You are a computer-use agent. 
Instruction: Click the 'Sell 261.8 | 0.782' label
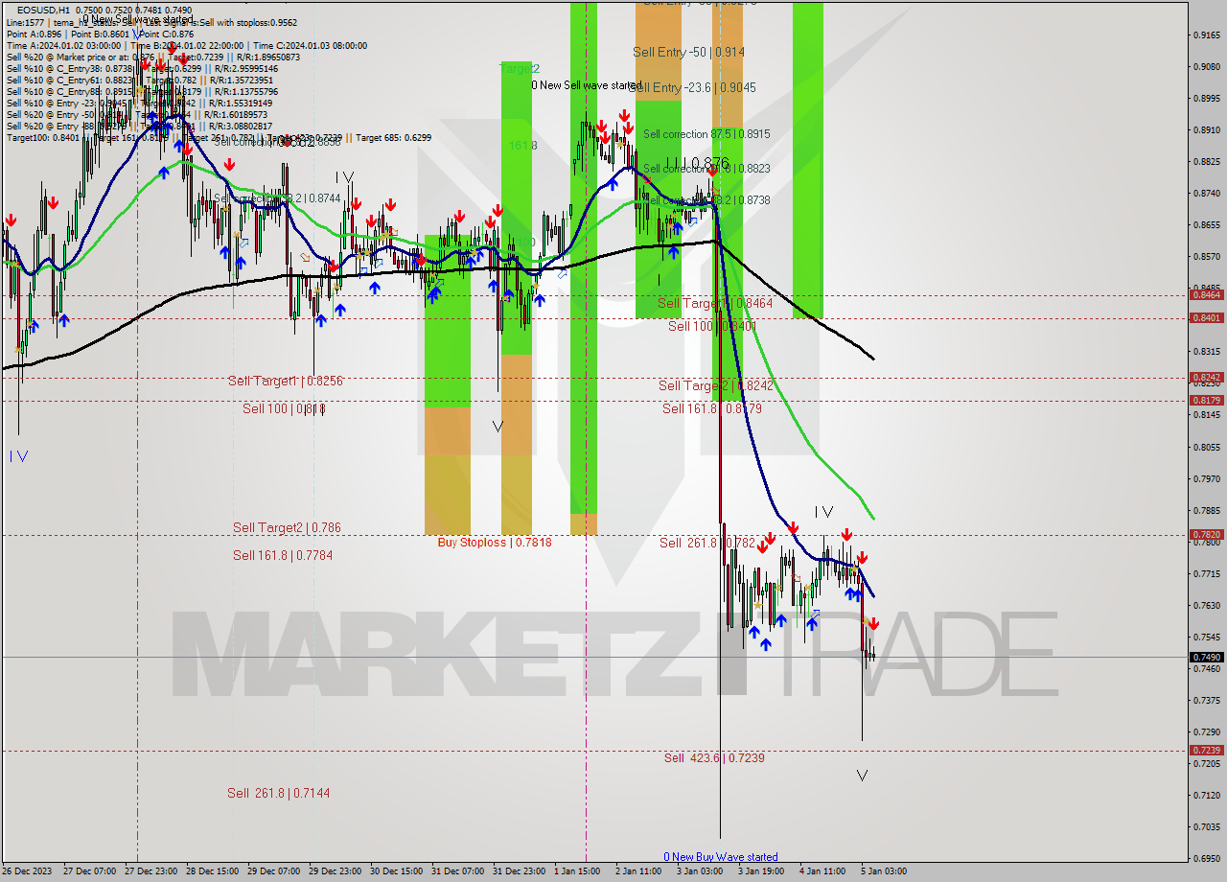coord(706,543)
